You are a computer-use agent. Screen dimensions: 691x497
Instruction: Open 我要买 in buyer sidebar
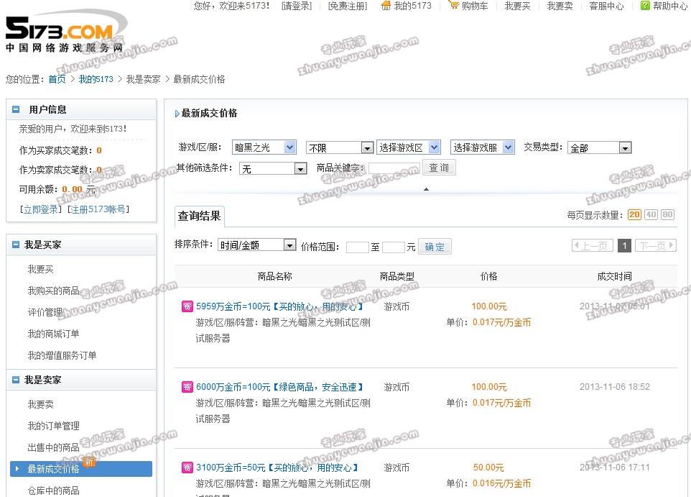click(x=40, y=269)
